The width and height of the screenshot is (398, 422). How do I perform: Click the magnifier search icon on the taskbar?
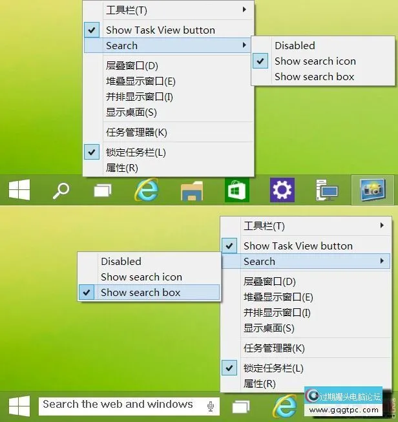point(61,191)
